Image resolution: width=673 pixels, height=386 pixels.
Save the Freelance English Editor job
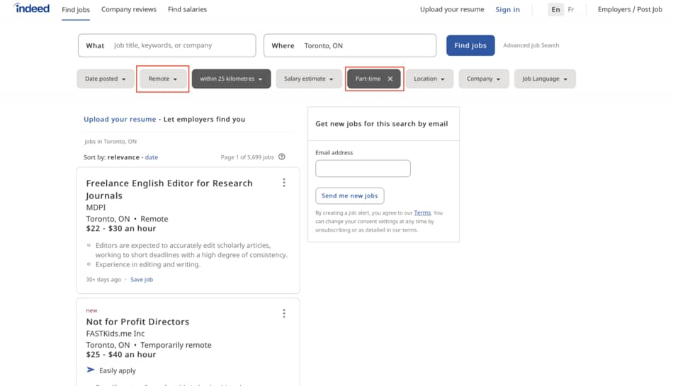tap(142, 280)
